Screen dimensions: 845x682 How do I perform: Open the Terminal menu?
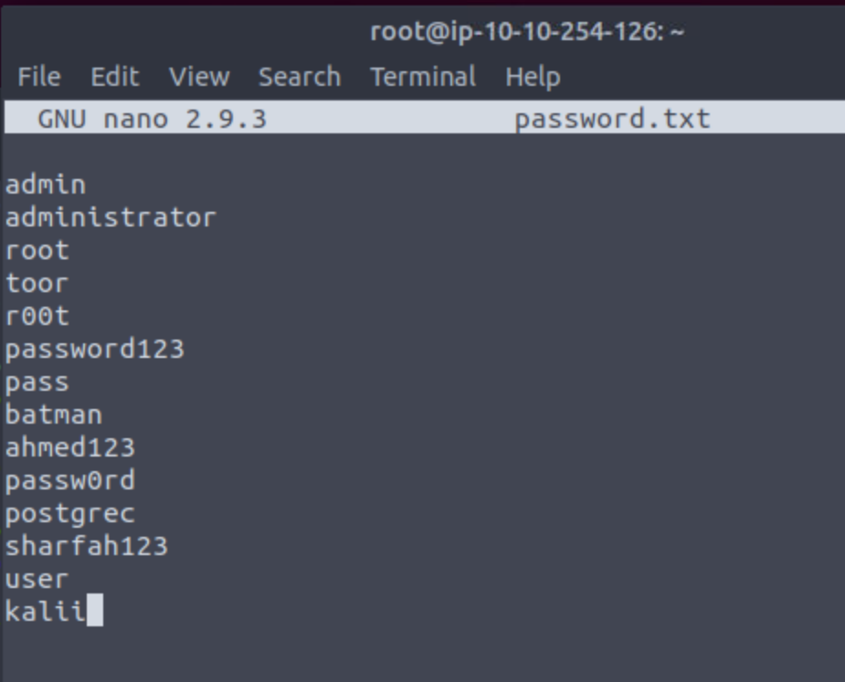pyautogui.click(x=423, y=77)
